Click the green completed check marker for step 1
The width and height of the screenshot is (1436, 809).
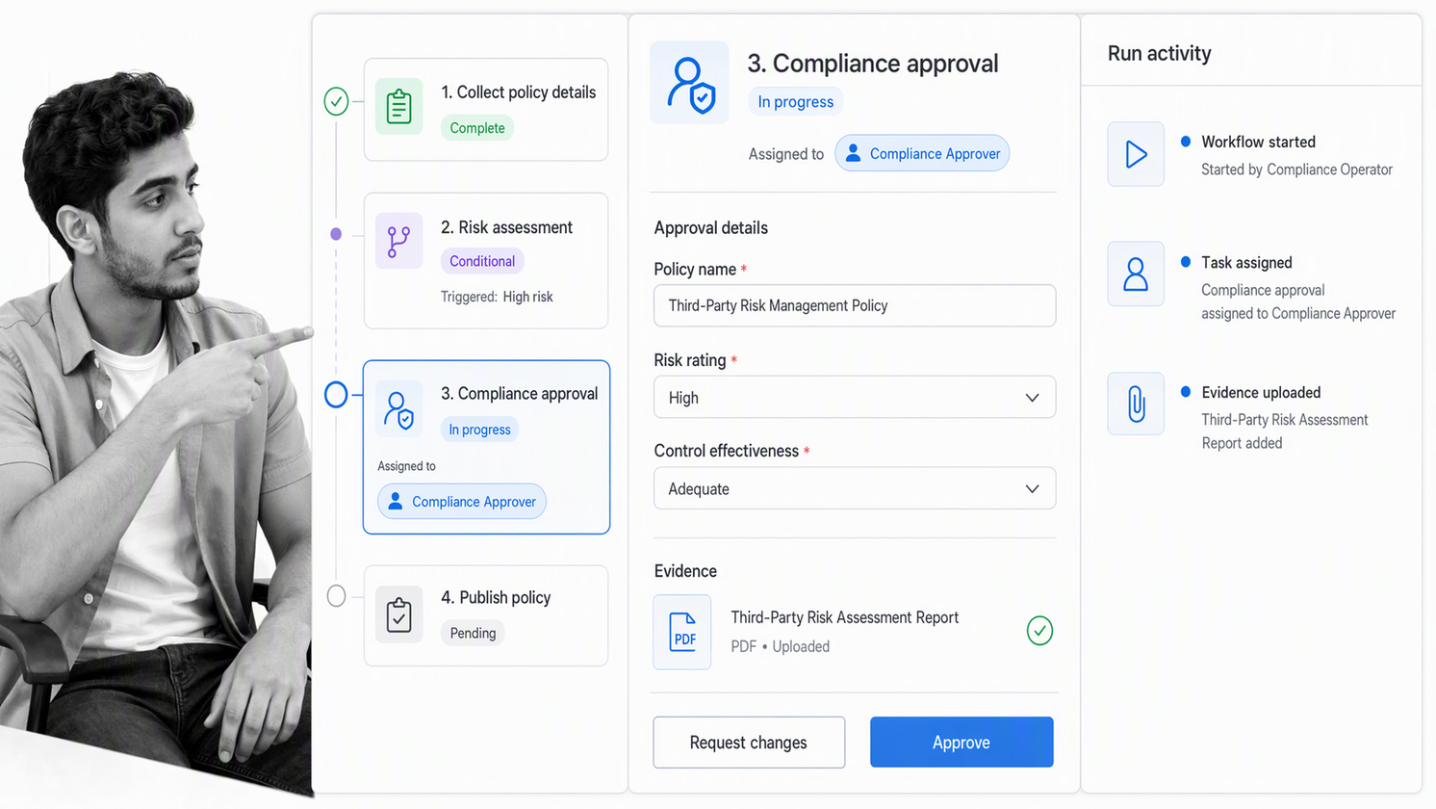336,101
